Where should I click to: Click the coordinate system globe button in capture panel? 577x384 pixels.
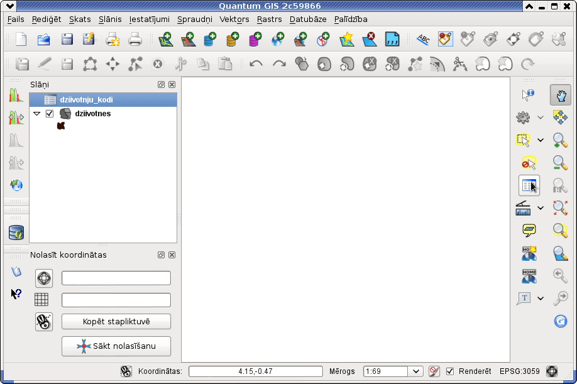(44, 278)
